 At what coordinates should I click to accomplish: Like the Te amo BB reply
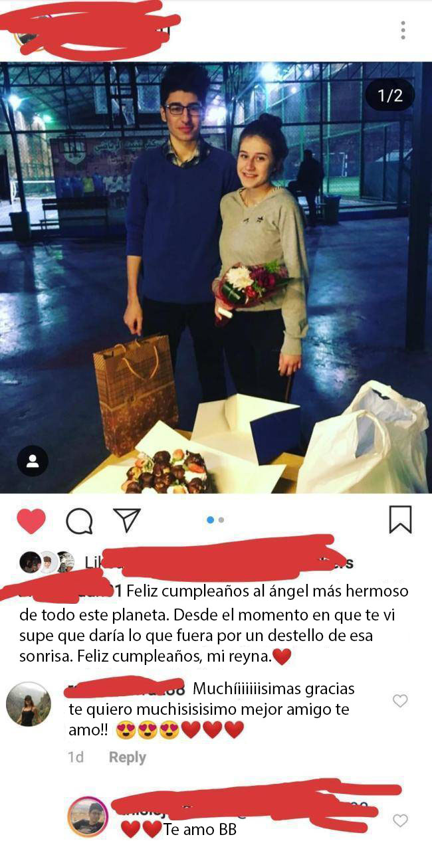400,820
